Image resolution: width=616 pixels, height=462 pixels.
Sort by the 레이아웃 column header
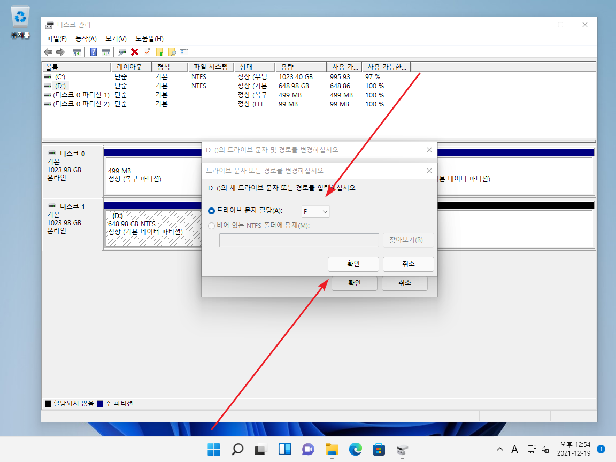click(131, 67)
